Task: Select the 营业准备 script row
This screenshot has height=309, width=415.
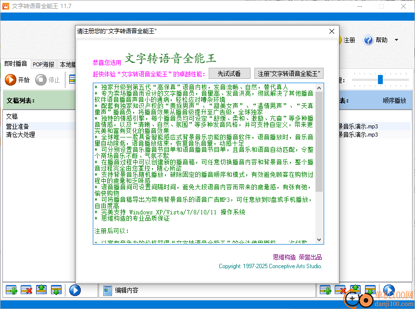Action: [39, 126]
